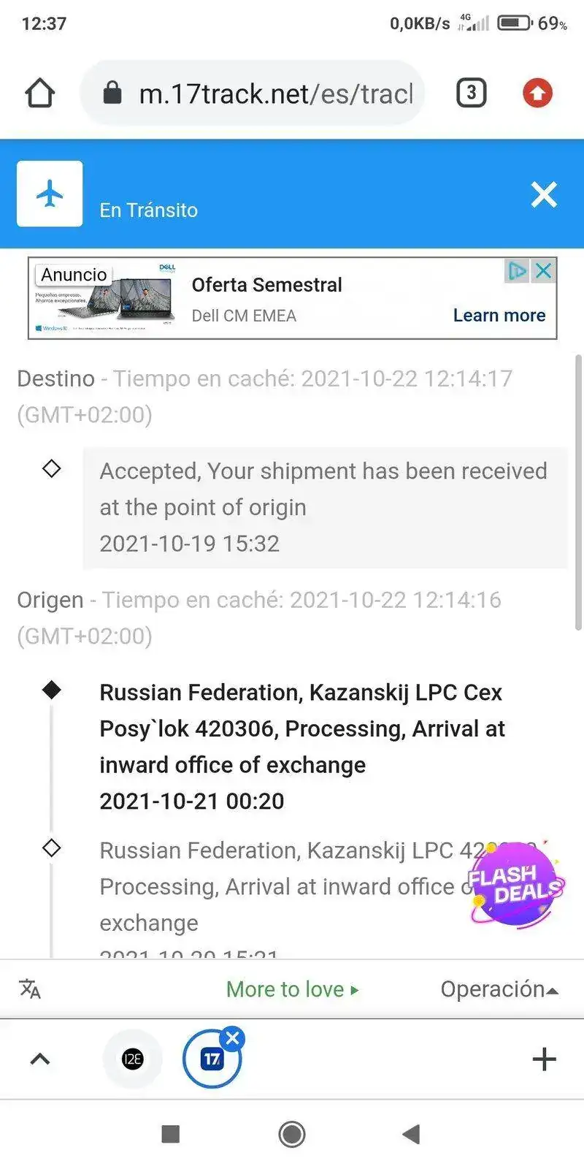
Task: Open the More to love link
Action: coord(292,989)
